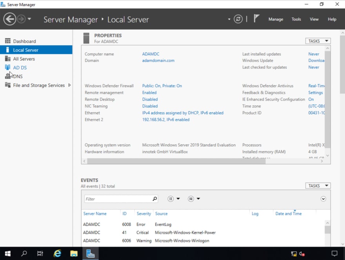Screen dimensions: 345x260
Task: Click Public: On, Private: On firewall link
Action: (162, 86)
